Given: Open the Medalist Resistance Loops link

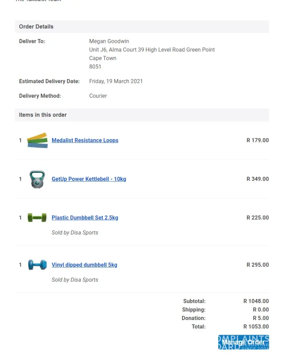Looking at the screenshot, I should click(85, 140).
